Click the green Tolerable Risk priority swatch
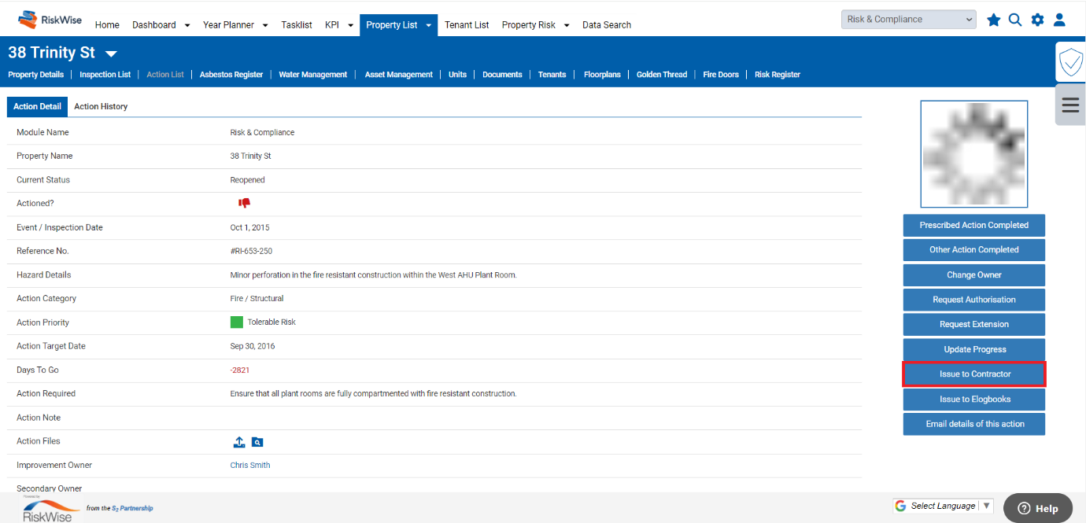 (x=237, y=322)
